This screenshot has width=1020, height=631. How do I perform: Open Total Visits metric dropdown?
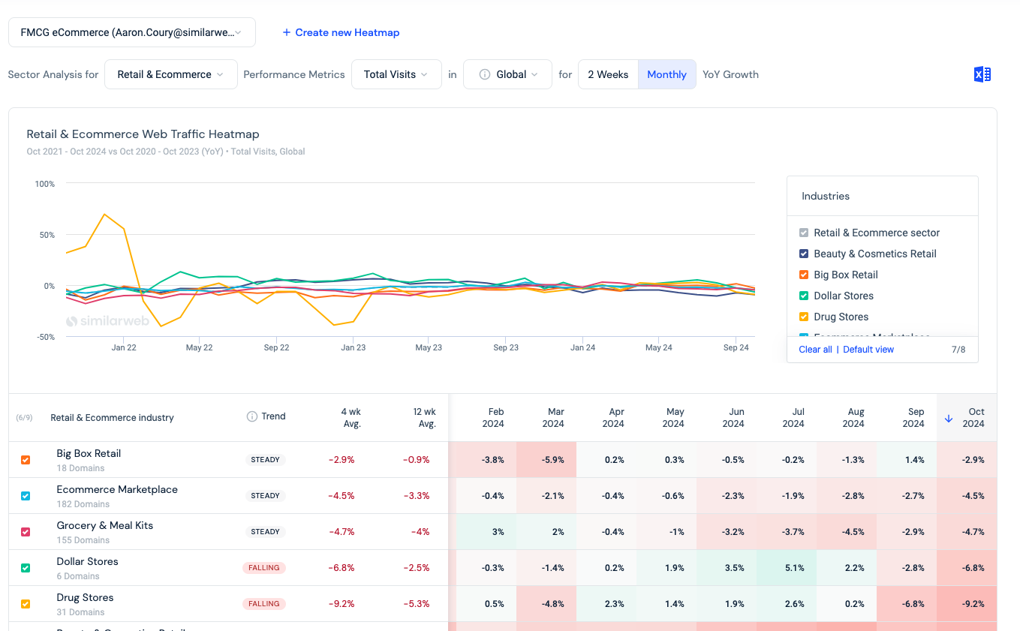396,74
